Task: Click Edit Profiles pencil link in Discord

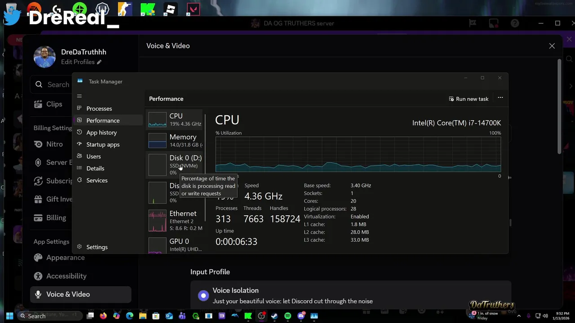Action: (81, 62)
